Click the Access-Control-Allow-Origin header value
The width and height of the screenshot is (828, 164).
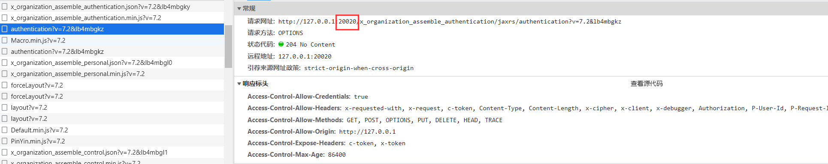click(367, 132)
